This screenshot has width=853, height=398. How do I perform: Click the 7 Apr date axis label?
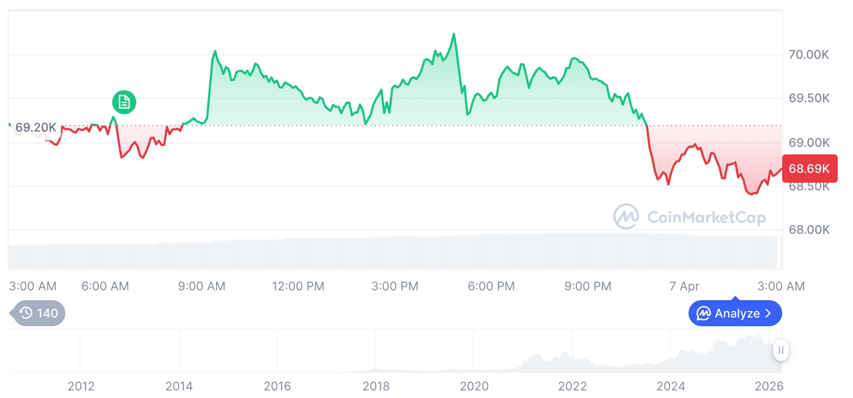(684, 286)
